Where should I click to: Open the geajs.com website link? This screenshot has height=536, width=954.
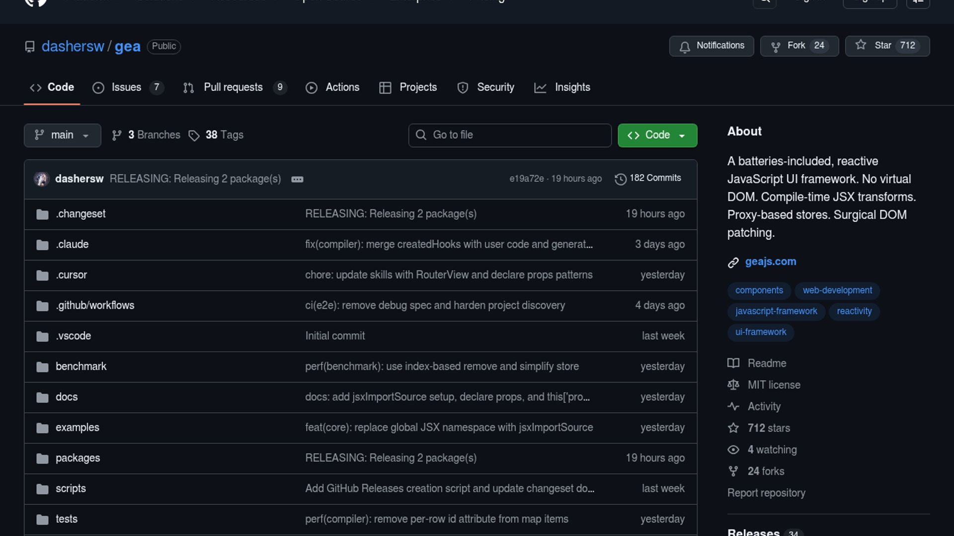770,262
